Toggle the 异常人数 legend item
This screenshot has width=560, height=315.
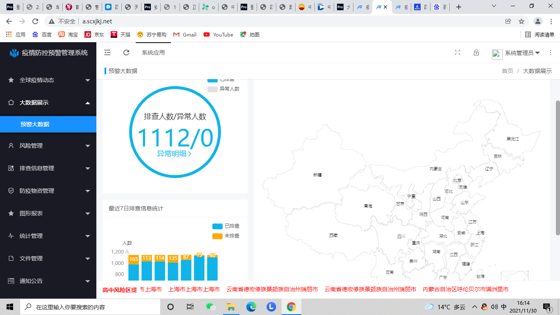pos(223,89)
